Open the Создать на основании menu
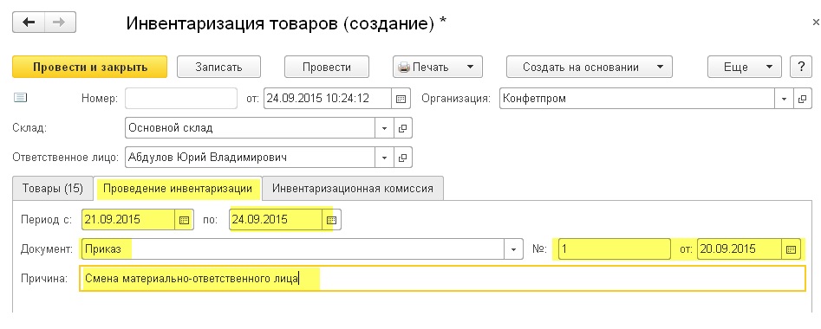Image resolution: width=821 pixels, height=329 pixels. pos(589,67)
